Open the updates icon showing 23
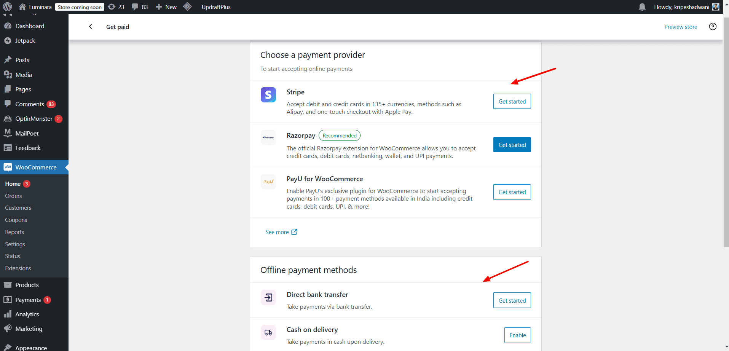 tap(116, 7)
